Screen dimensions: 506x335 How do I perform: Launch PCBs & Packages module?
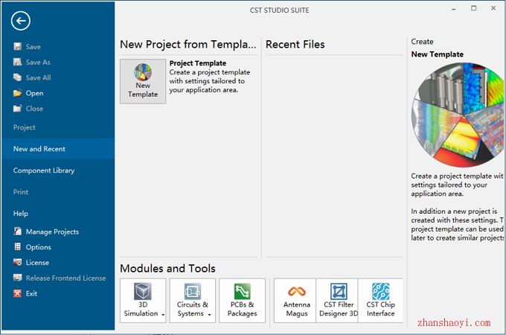(x=242, y=301)
